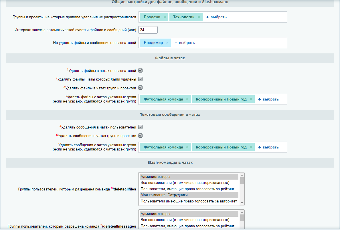This screenshot has width=340, height=231.
Task: Click '+ выбрать' next to the Технологии tag
Action: click(x=216, y=17)
